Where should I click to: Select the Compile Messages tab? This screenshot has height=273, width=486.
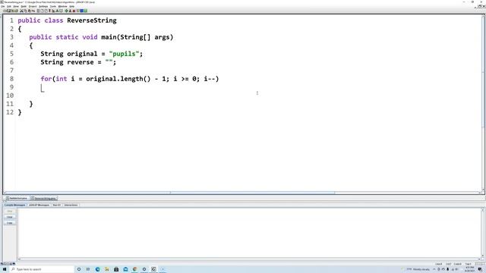click(15, 205)
